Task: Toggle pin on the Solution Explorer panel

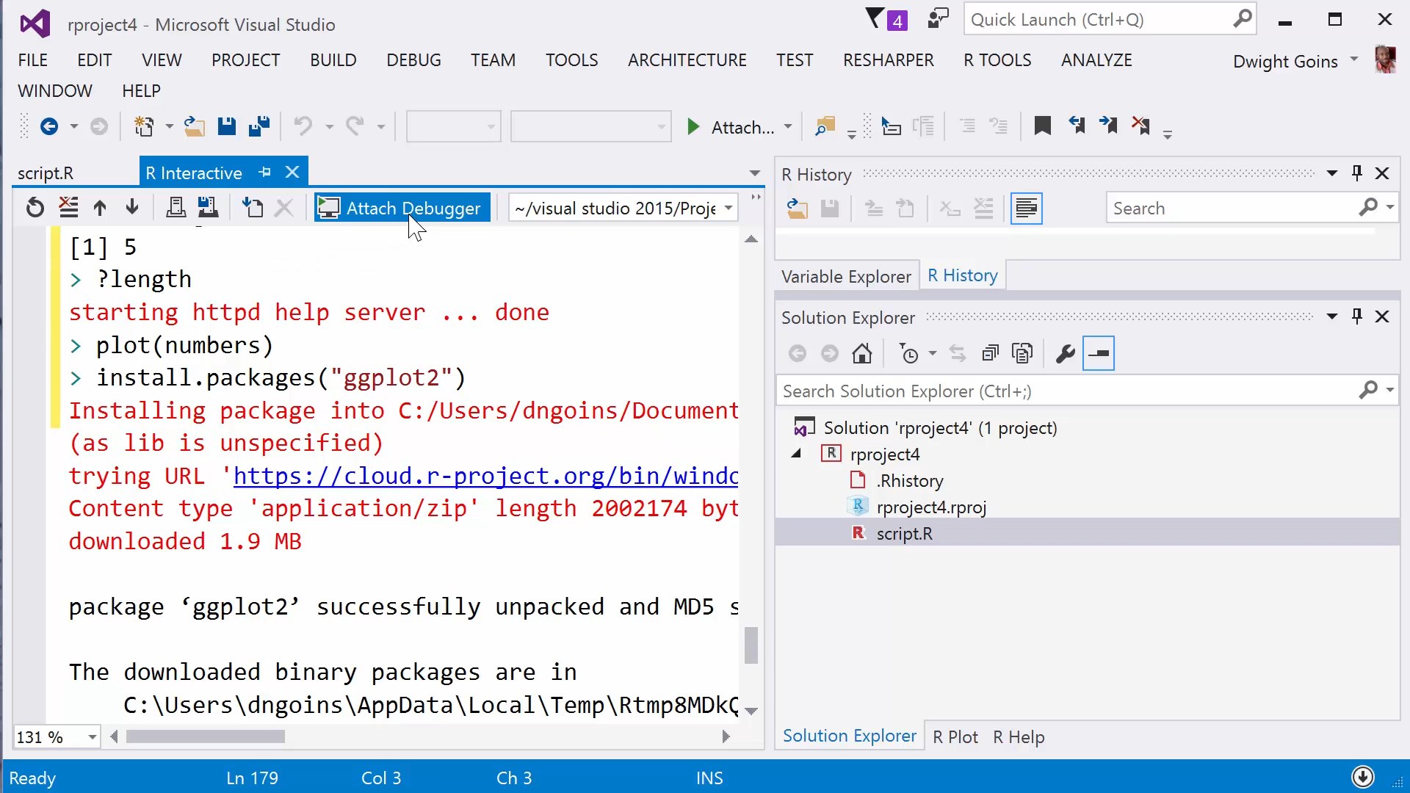Action: 1357,316
